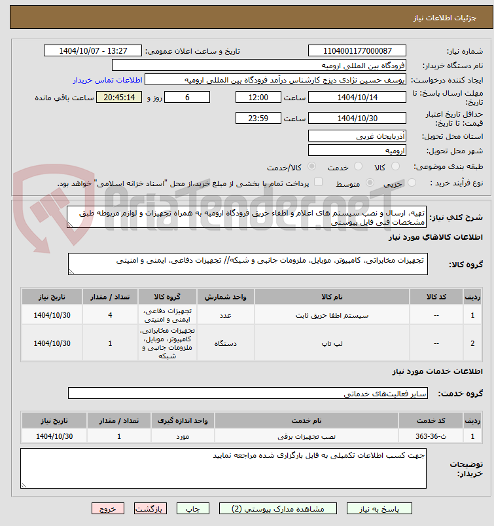Click the requester field یوسف حسین نژادی

275,80
